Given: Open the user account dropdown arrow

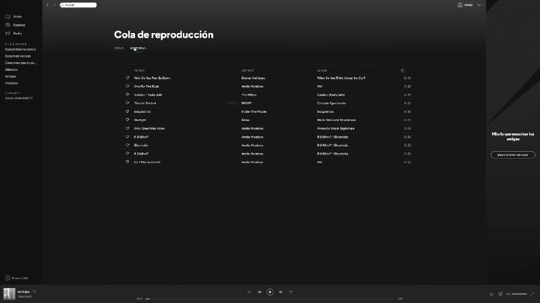Looking at the screenshot, I should click(x=479, y=5).
